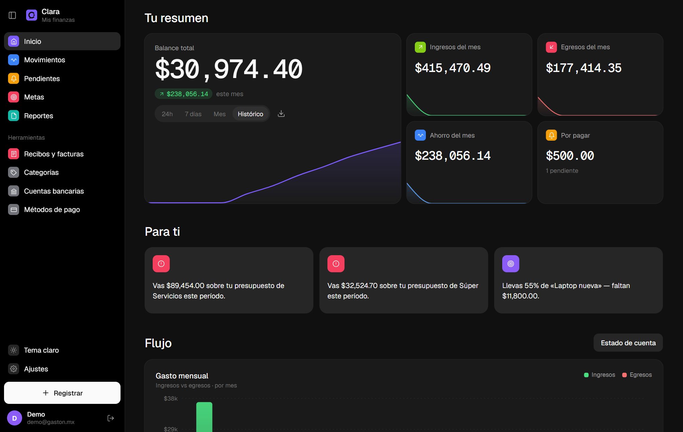
Task: Open Estado de cuenta
Action: click(628, 343)
